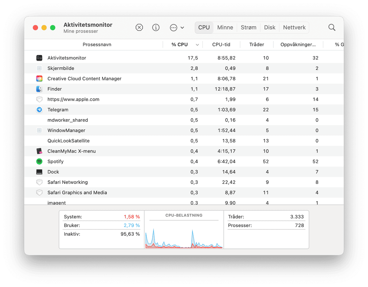This screenshot has width=368, height=287.
Task: Select Creative Cloud Content Manager row name
Action: [x=84, y=79]
